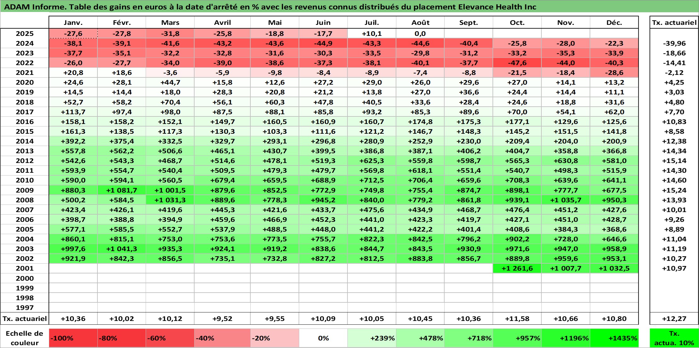The height and width of the screenshot is (348, 699).
Task: Click the Févr. column header
Action: click(x=122, y=22)
